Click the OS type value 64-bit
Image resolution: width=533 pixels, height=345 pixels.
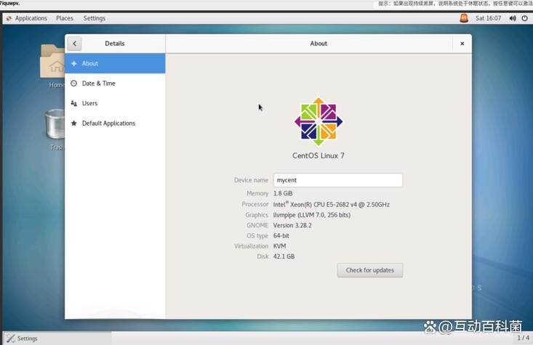coord(281,235)
